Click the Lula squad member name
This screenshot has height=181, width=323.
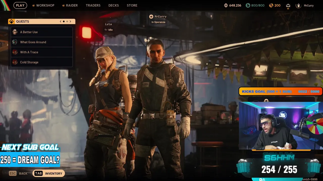[x=109, y=24]
